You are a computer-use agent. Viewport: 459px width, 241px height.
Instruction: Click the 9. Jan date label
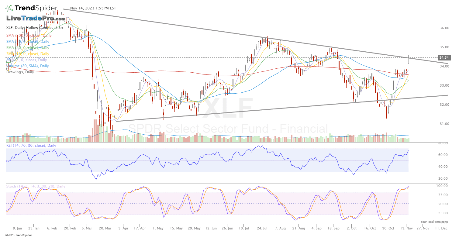(17, 228)
